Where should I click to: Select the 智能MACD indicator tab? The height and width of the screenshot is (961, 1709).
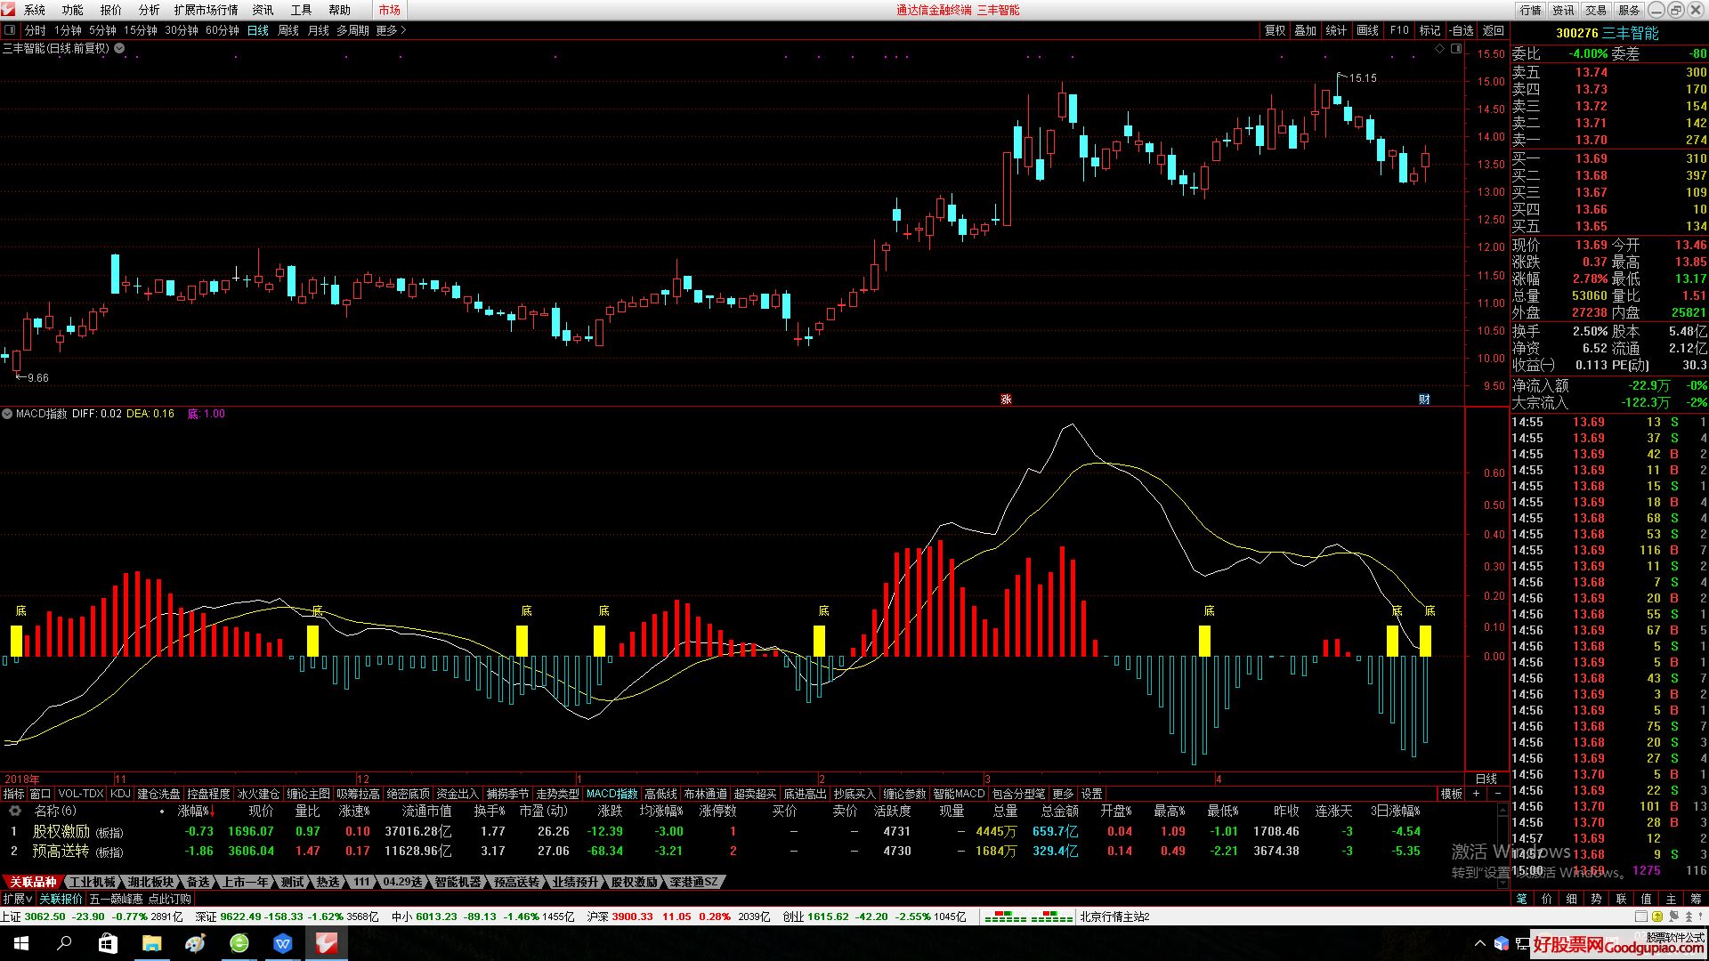[959, 794]
